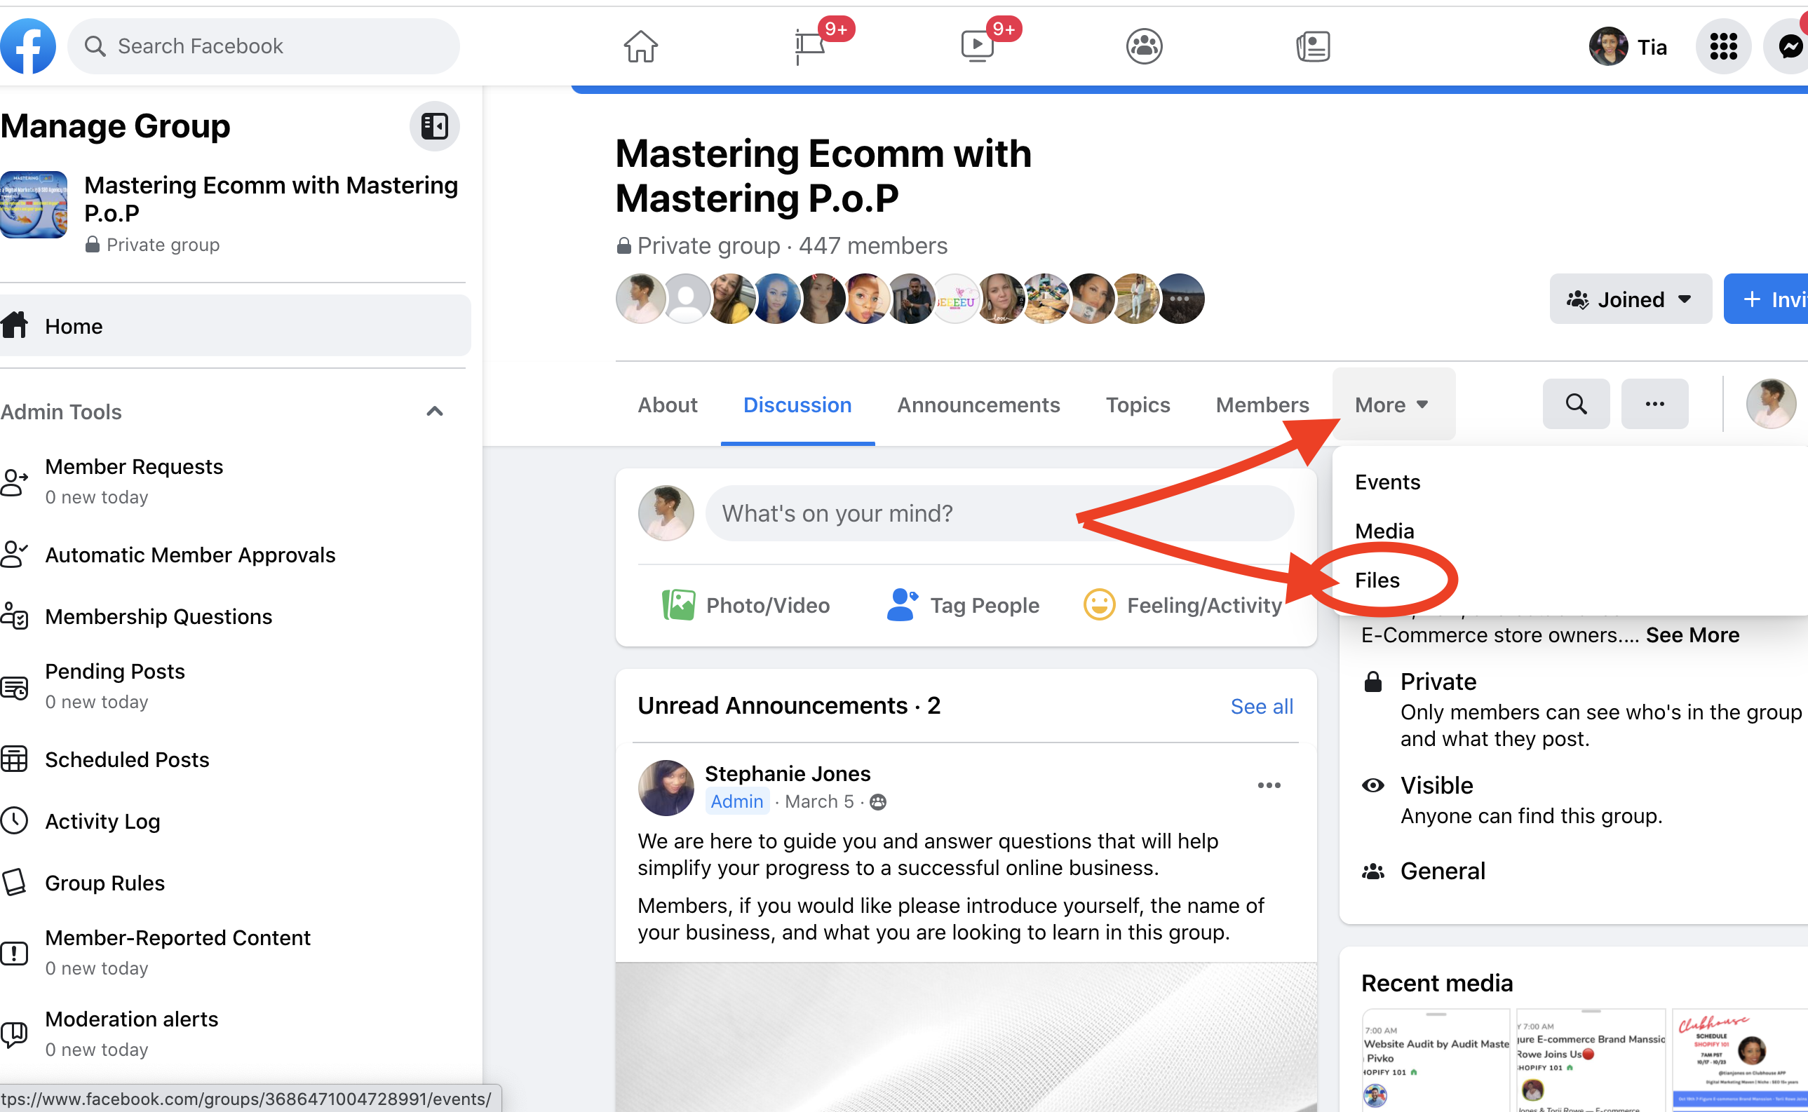Click the Member Requests icon

[14, 482]
